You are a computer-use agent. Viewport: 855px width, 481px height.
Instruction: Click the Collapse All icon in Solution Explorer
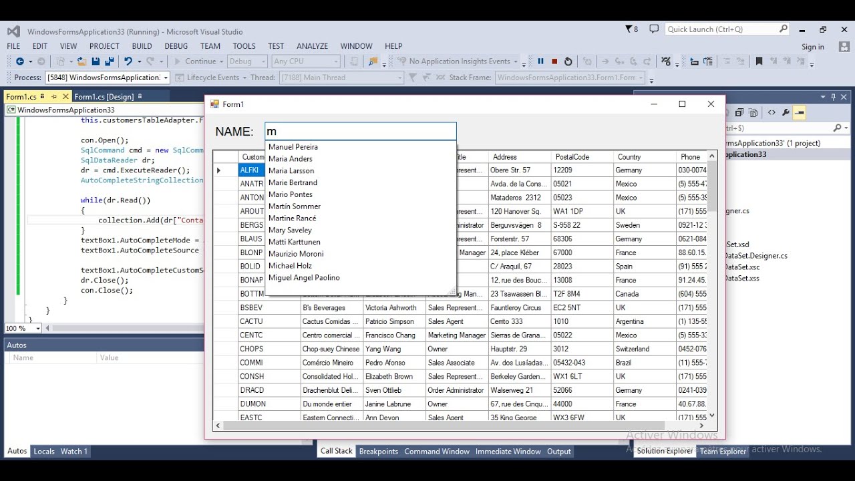click(739, 113)
